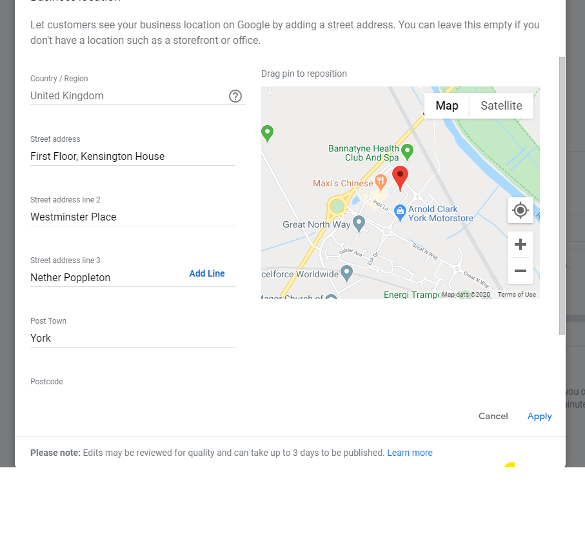This screenshot has height=541, width=585.
Task: Click the Arnold Clark shopping bag marker
Action: tap(400, 210)
